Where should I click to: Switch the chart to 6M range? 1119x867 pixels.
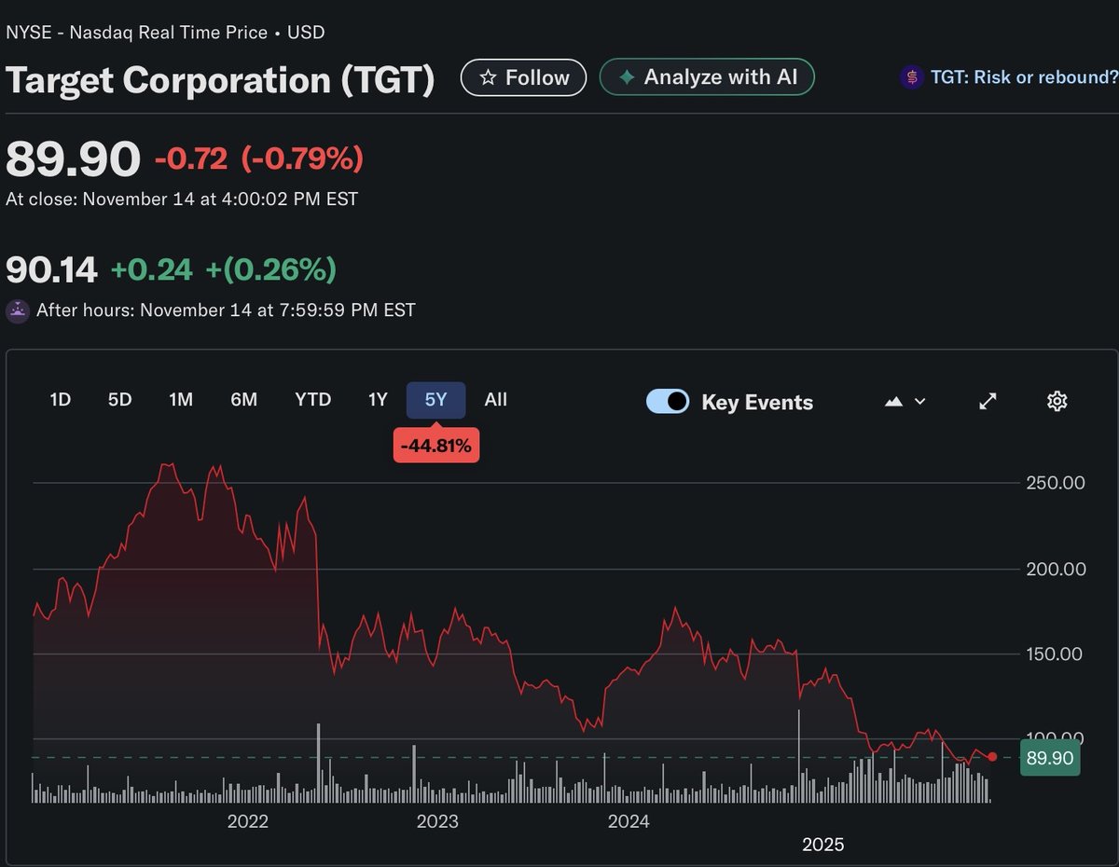[x=243, y=400]
